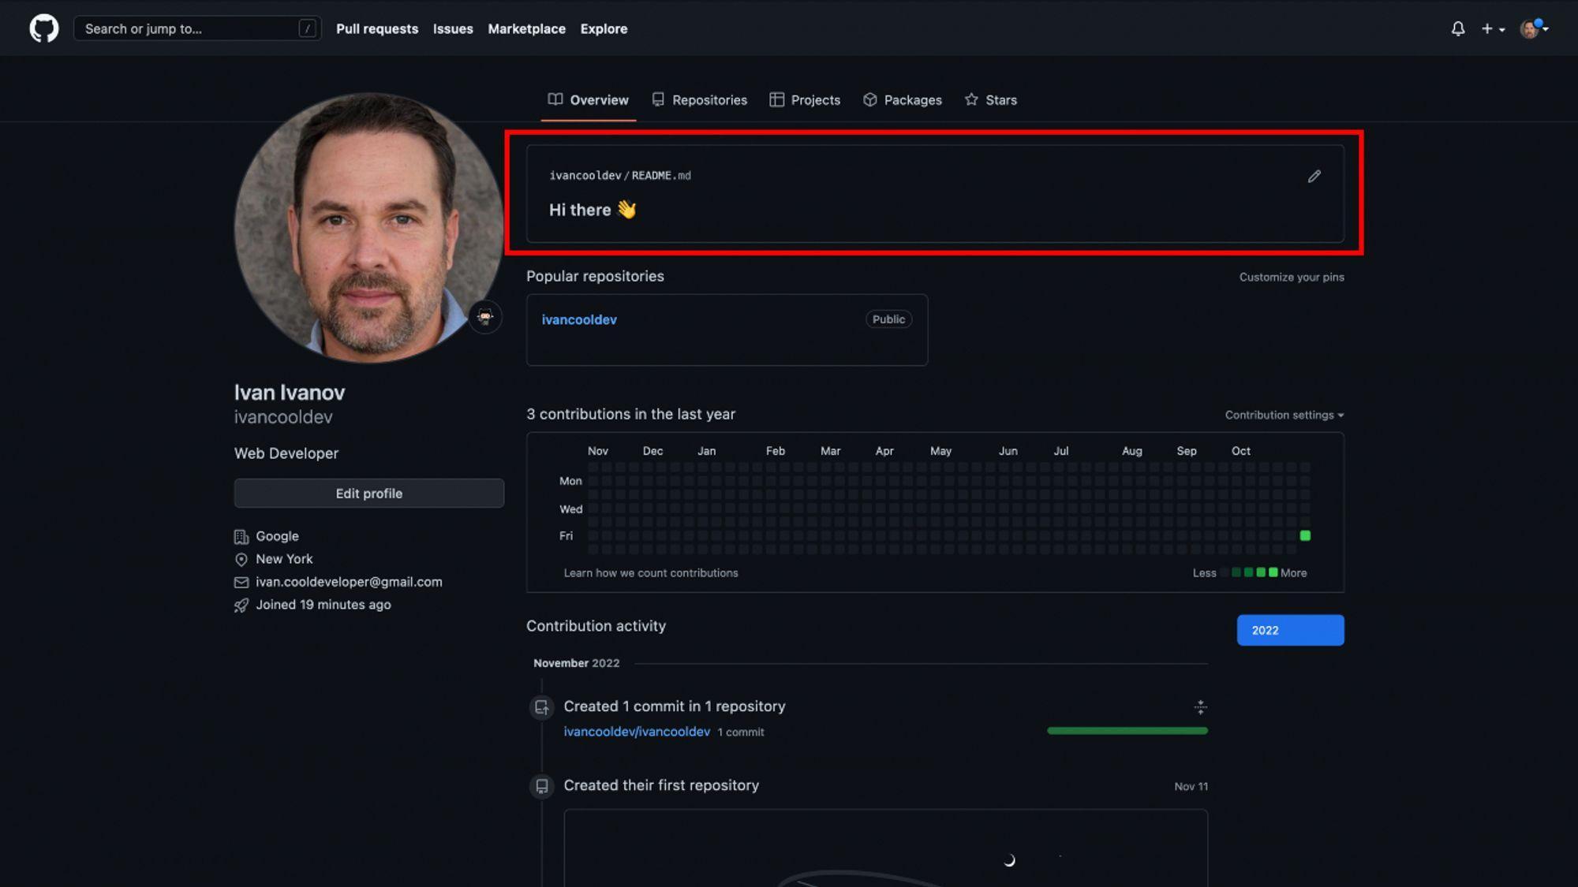
Task: Click Customize your pins link
Action: click(x=1291, y=276)
